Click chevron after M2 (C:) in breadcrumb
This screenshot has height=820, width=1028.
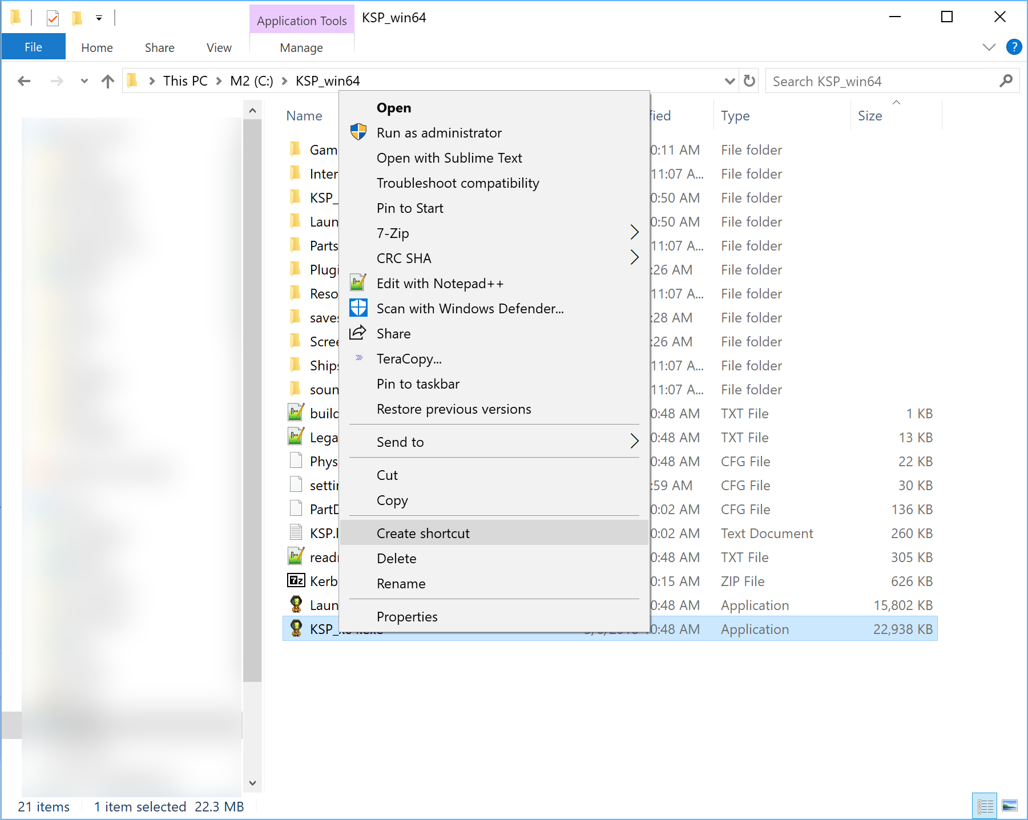(284, 81)
